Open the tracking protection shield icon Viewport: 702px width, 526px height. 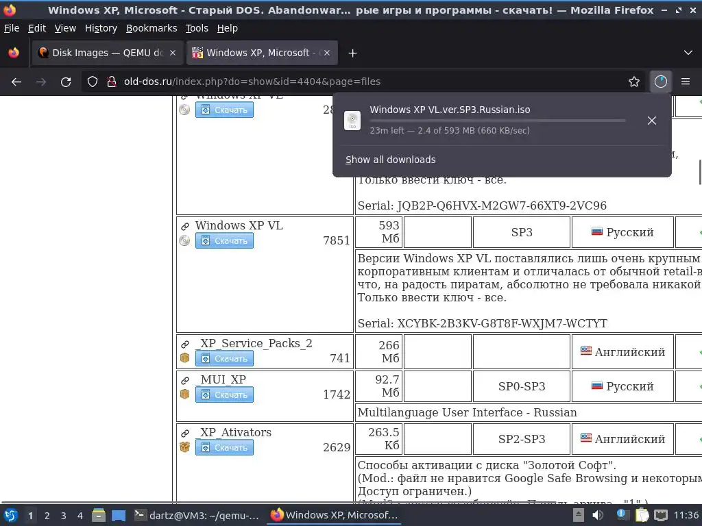[93, 82]
